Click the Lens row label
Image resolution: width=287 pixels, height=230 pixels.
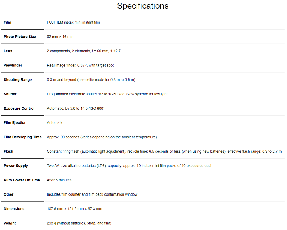click(8, 51)
